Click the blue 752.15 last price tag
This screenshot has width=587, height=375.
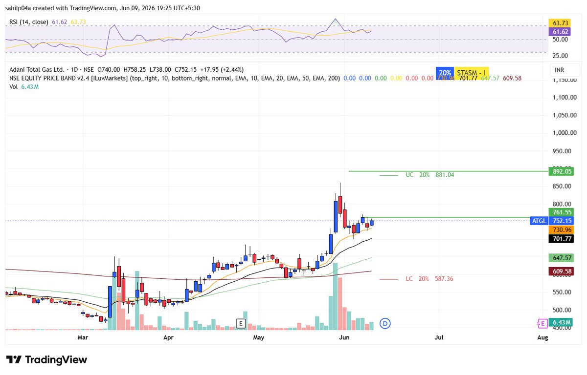click(562, 221)
